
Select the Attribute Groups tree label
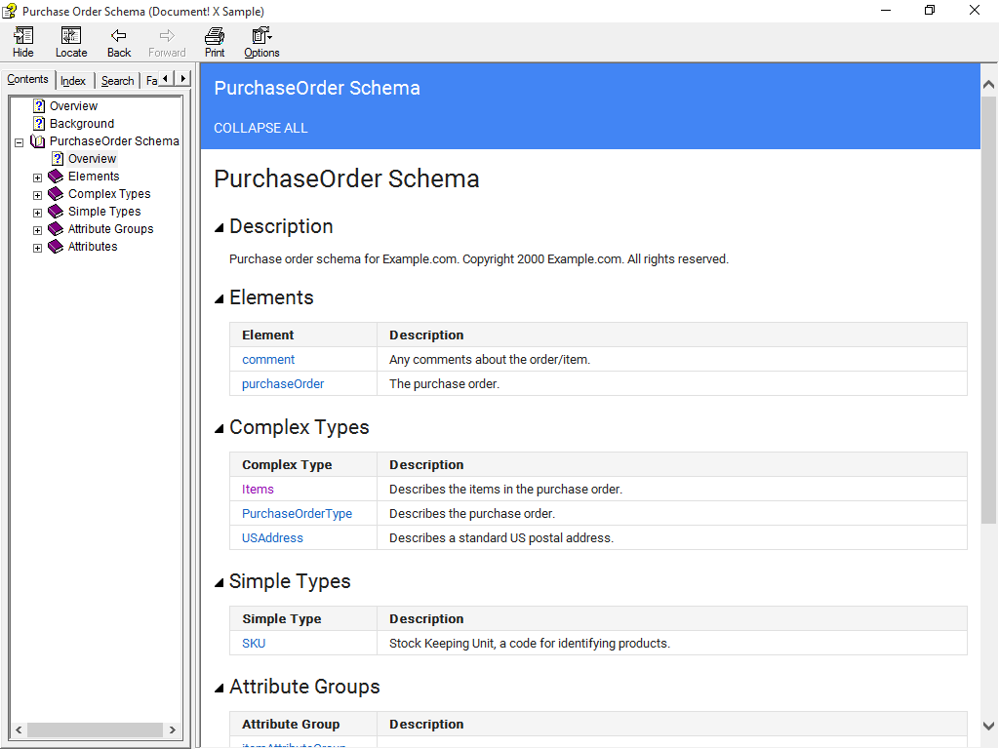coord(111,228)
